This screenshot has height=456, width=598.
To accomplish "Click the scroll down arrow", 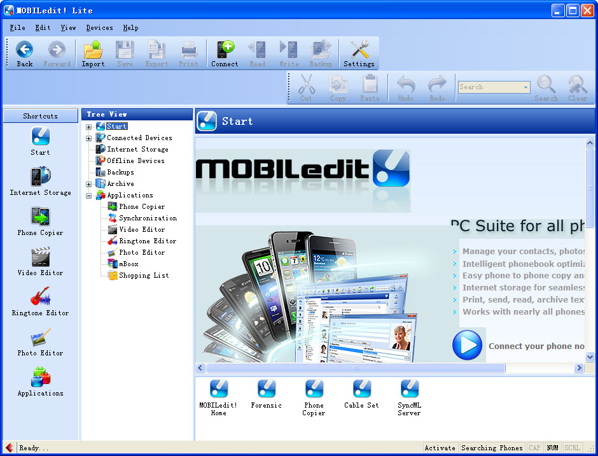I will click(590, 357).
